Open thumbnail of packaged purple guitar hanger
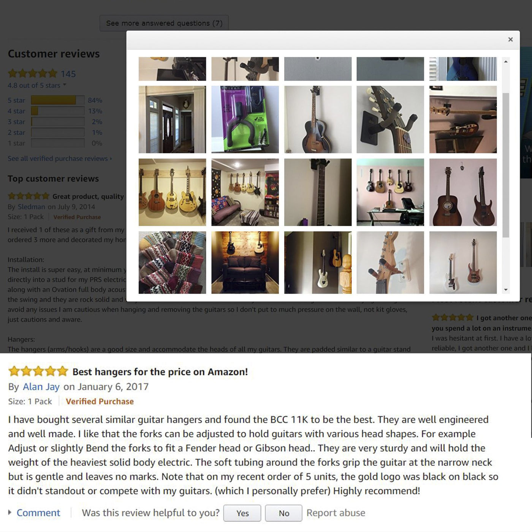 [245, 119]
